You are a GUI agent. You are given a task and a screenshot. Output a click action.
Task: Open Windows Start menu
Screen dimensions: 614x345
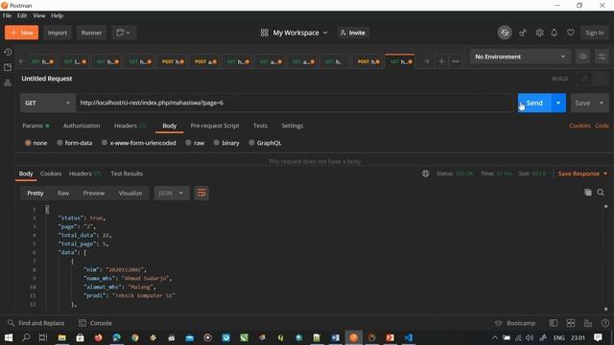[9, 337]
